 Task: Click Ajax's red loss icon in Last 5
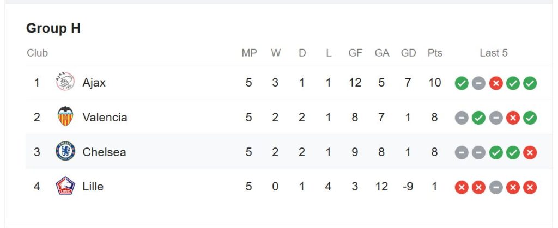tap(496, 83)
